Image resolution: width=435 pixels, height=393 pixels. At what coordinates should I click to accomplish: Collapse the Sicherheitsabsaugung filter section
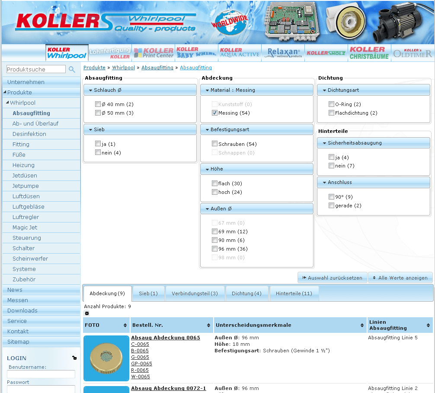(374, 143)
